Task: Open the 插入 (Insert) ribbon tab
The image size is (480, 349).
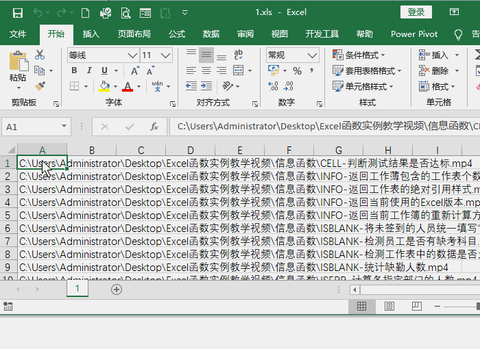Action: [x=91, y=34]
